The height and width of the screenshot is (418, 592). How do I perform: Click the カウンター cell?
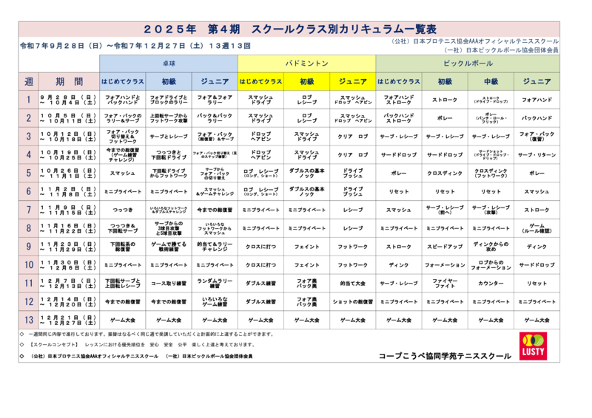click(x=491, y=283)
